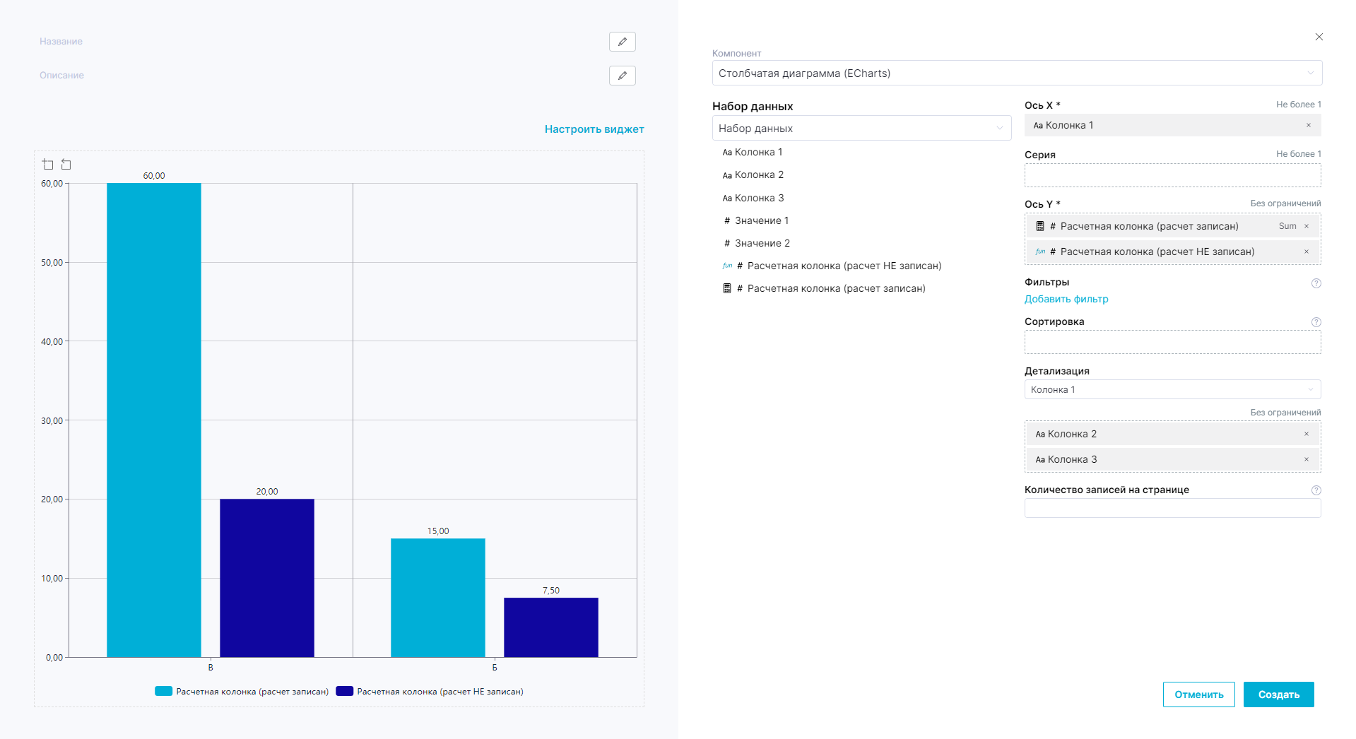Click the Добавить фильтр link
This screenshot has width=1356, height=739.
(1066, 299)
